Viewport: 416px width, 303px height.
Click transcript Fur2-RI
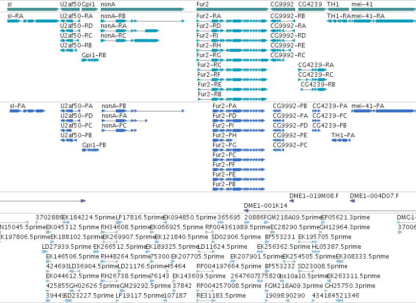click(x=207, y=36)
